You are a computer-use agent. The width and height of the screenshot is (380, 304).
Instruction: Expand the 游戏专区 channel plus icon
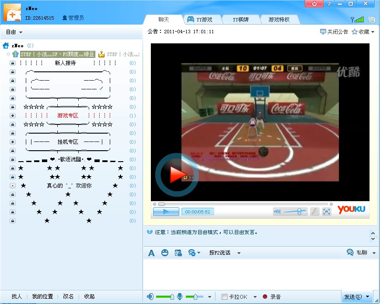point(13,116)
